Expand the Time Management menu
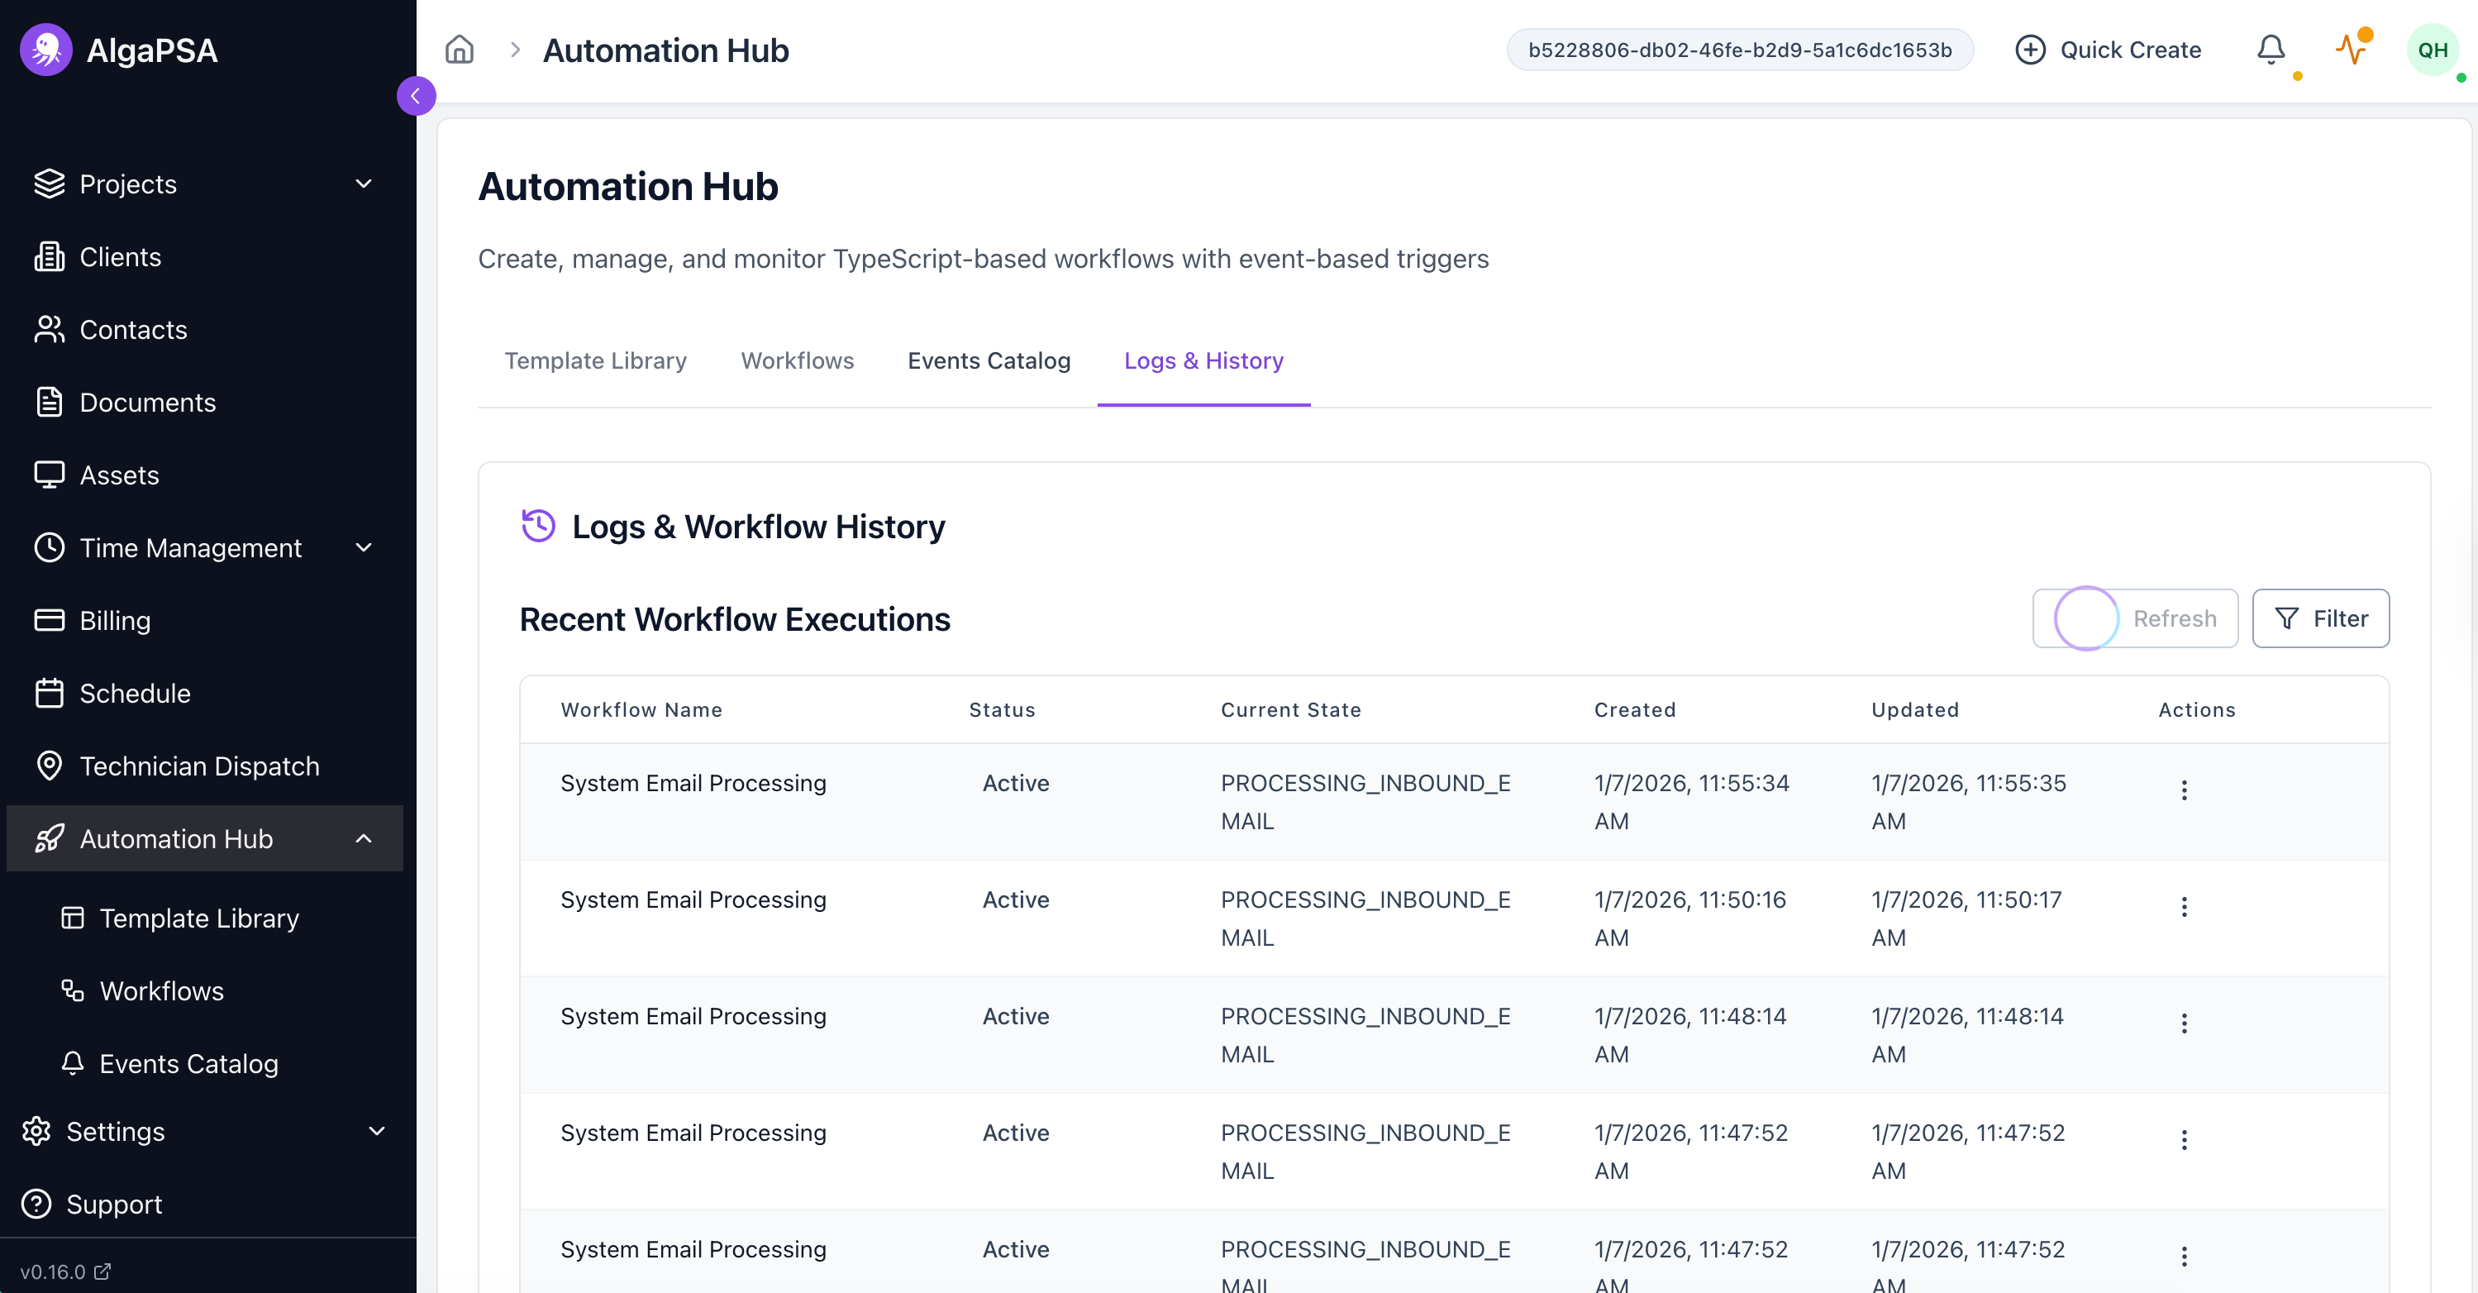Screen dimensions: 2478x1293 (363, 547)
